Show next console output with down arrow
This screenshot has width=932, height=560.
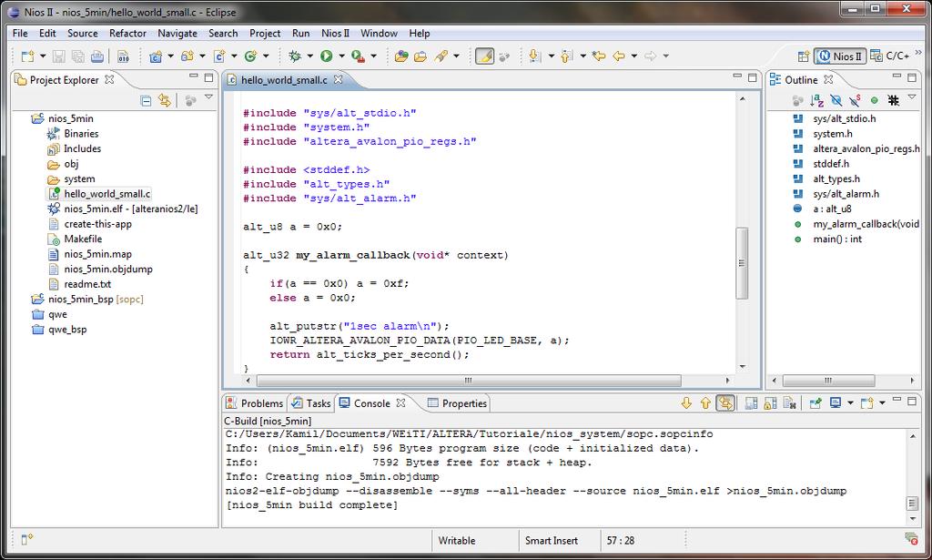point(686,403)
